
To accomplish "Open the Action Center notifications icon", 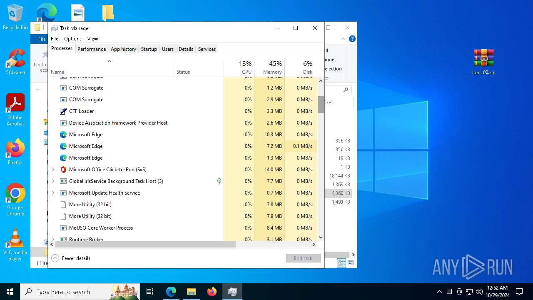I will pyautogui.click(x=519, y=292).
